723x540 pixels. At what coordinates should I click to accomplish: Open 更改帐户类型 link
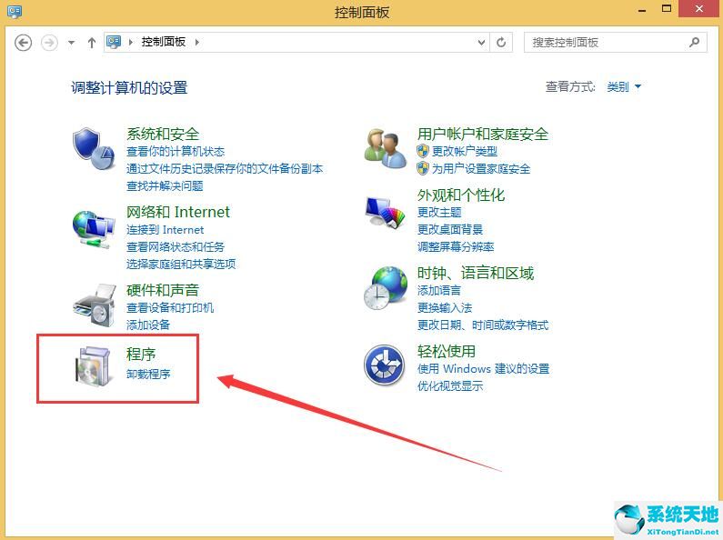(x=465, y=151)
